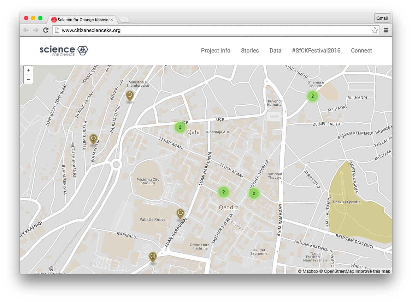Click the Mapbox attribution link

[308, 271]
